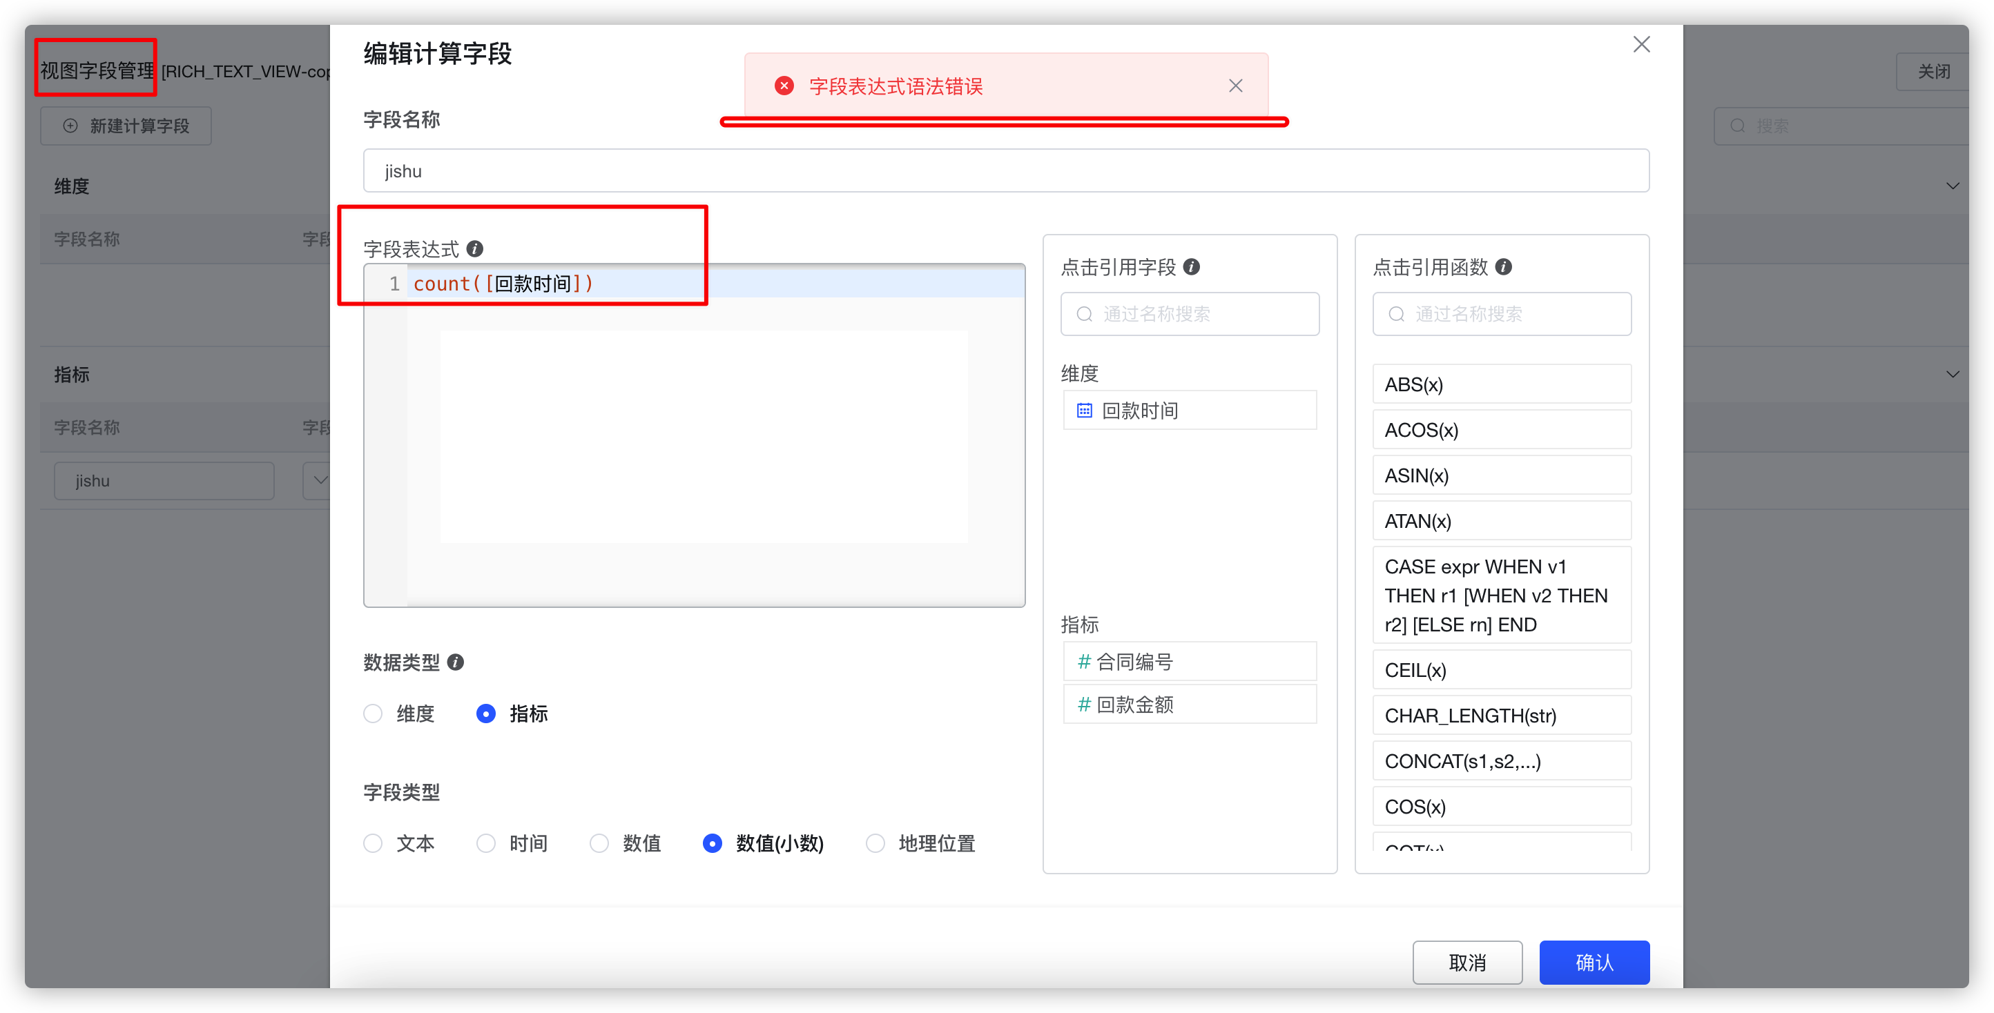This screenshot has height=1013, width=1994.
Task: Select 数值(小数) field type radio
Action: [x=712, y=843]
